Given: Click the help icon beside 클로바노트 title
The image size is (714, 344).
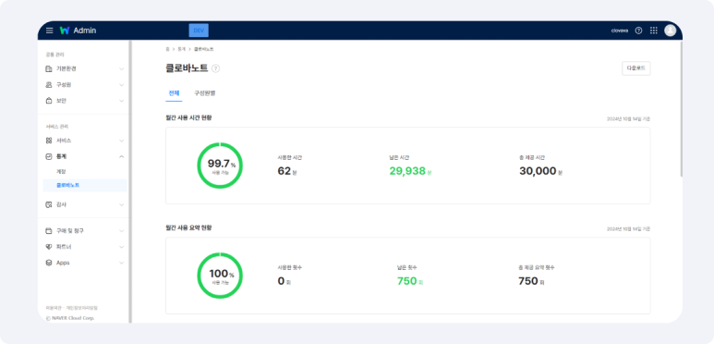Looking at the screenshot, I should 216,68.
